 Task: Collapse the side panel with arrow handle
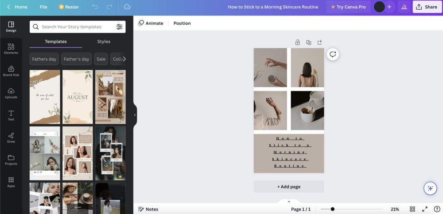pyautogui.click(x=135, y=115)
